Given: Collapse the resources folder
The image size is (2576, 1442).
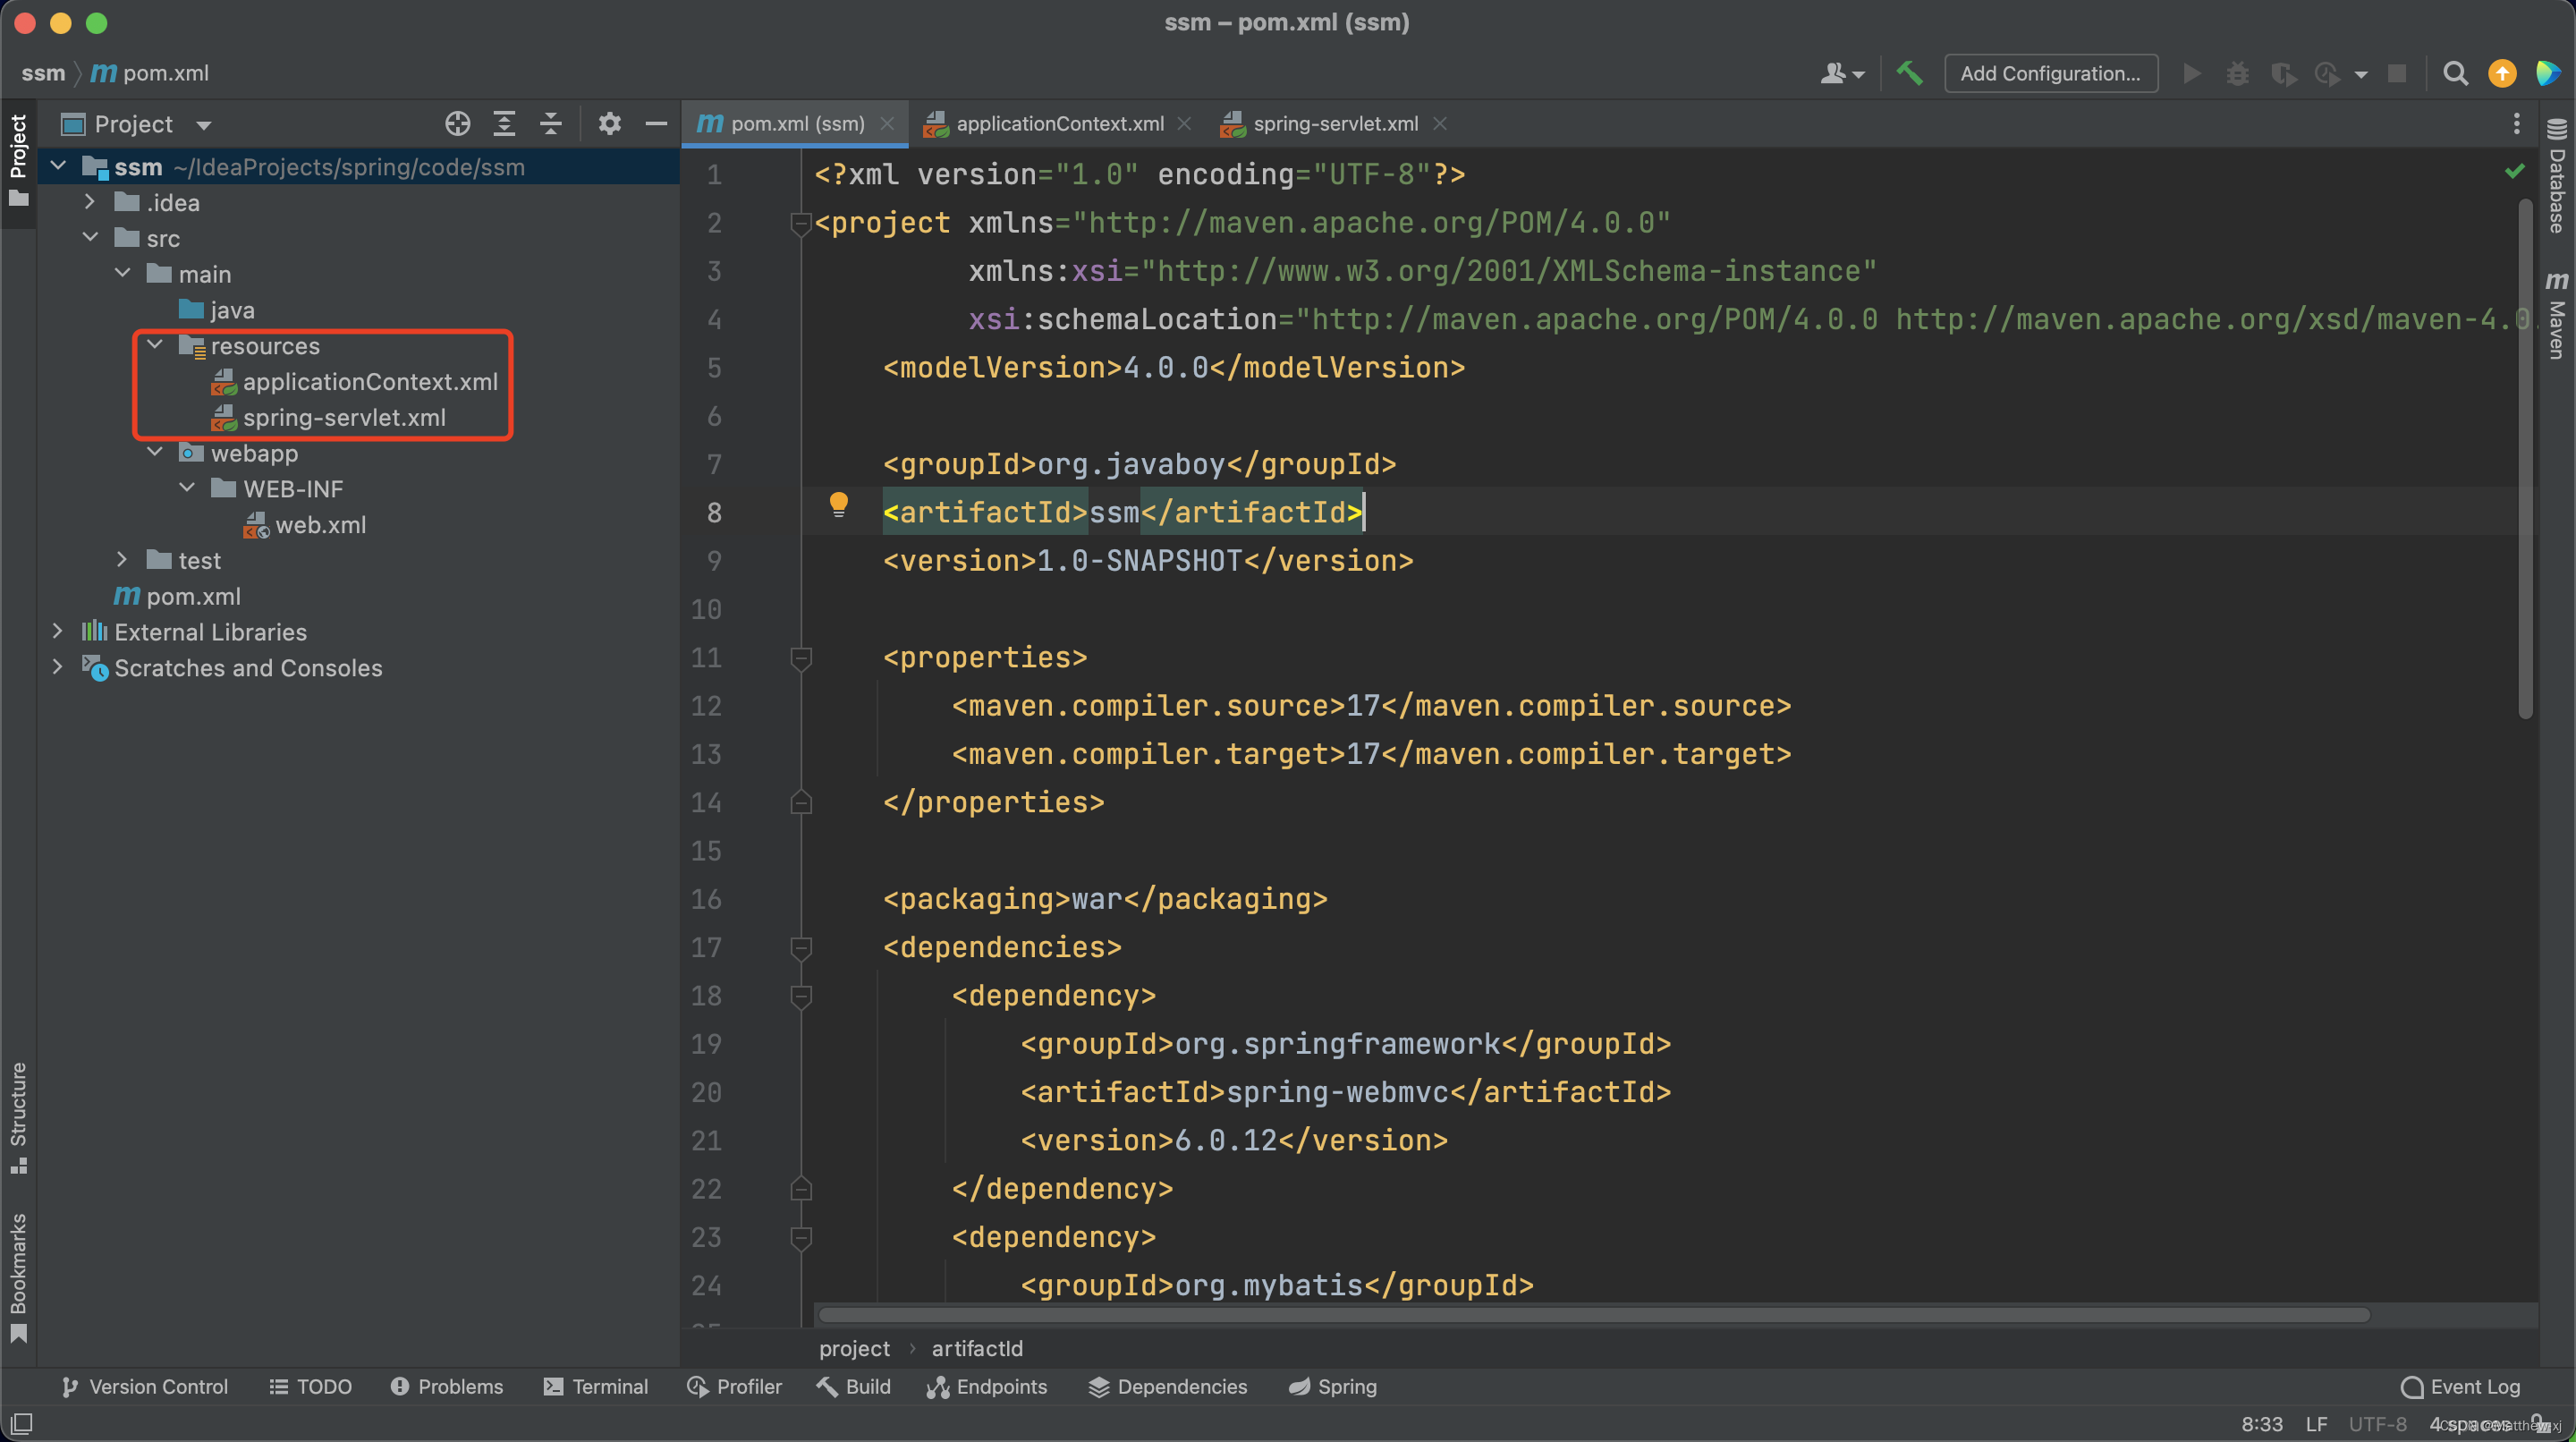Looking at the screenshot, I should [x=155, y=345].
